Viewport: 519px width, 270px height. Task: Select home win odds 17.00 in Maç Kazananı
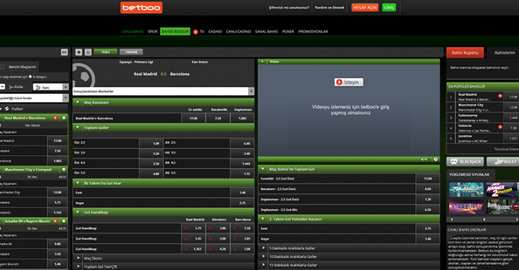[x=193, y=118]
